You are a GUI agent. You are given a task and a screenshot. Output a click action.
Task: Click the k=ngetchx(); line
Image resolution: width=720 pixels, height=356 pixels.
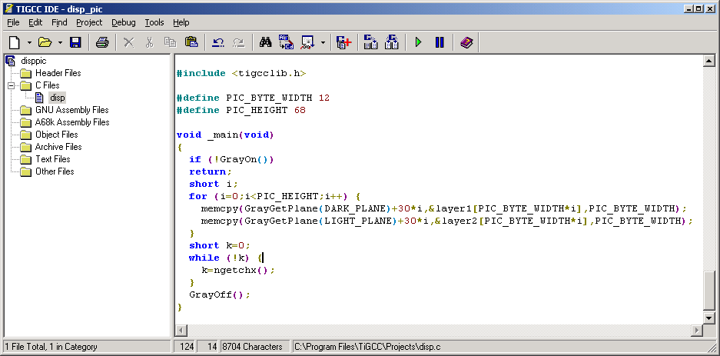coord(238,270)
